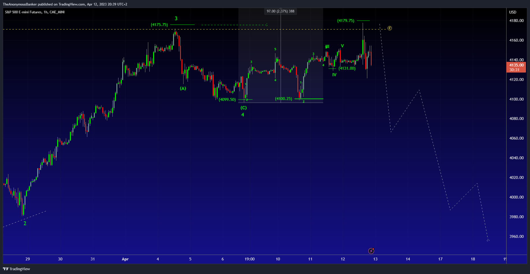The height and width of the screenshot is (274, 530).
Task: Click the 4160.00 price axis label
Action: pos(516,40)
